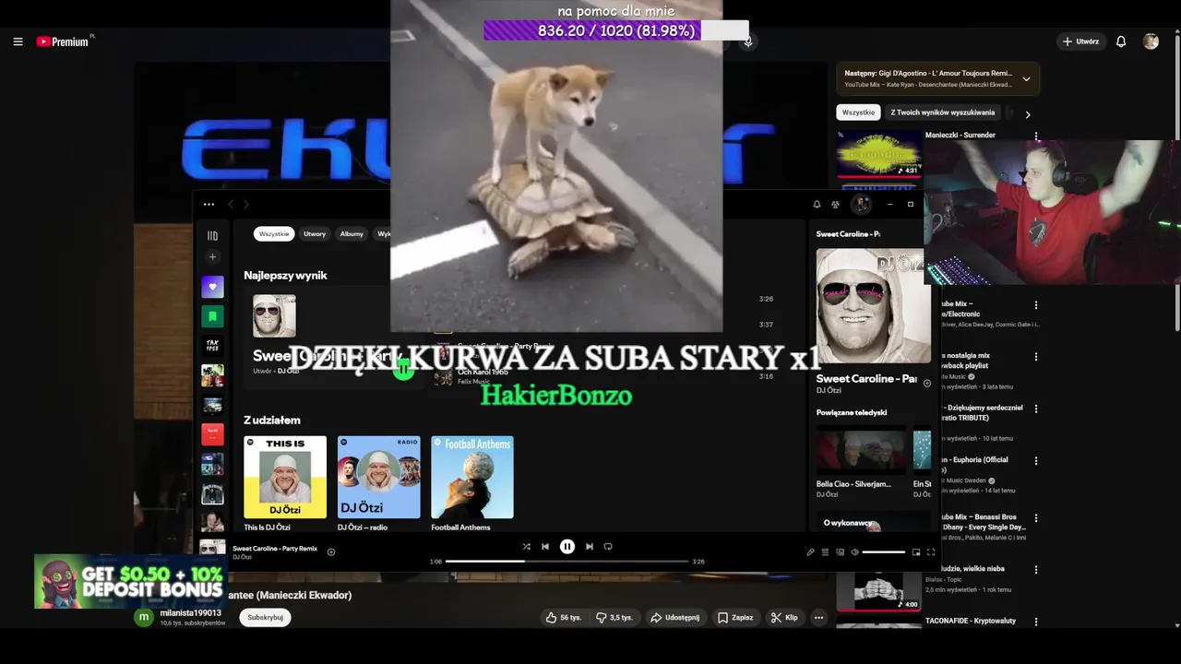Seek within Spotify track progress bar
The width and height of the screenshot is (1181, 664).
[x=567, y=561]
